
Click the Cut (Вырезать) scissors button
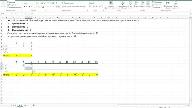pos(11,2)
